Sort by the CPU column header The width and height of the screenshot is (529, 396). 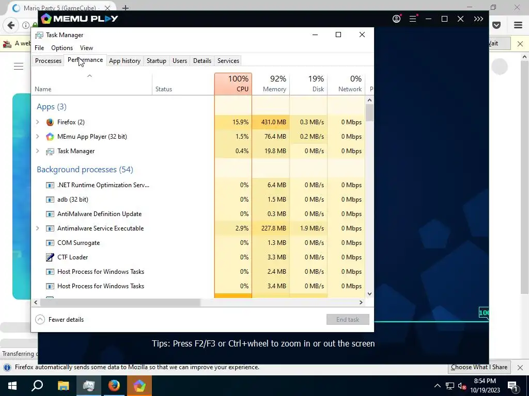point(233,84)
